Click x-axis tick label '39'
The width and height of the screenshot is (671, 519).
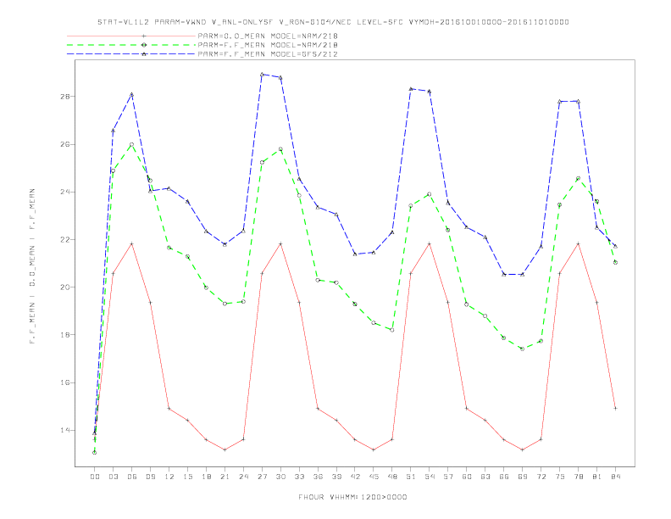[x=336, y=477]
